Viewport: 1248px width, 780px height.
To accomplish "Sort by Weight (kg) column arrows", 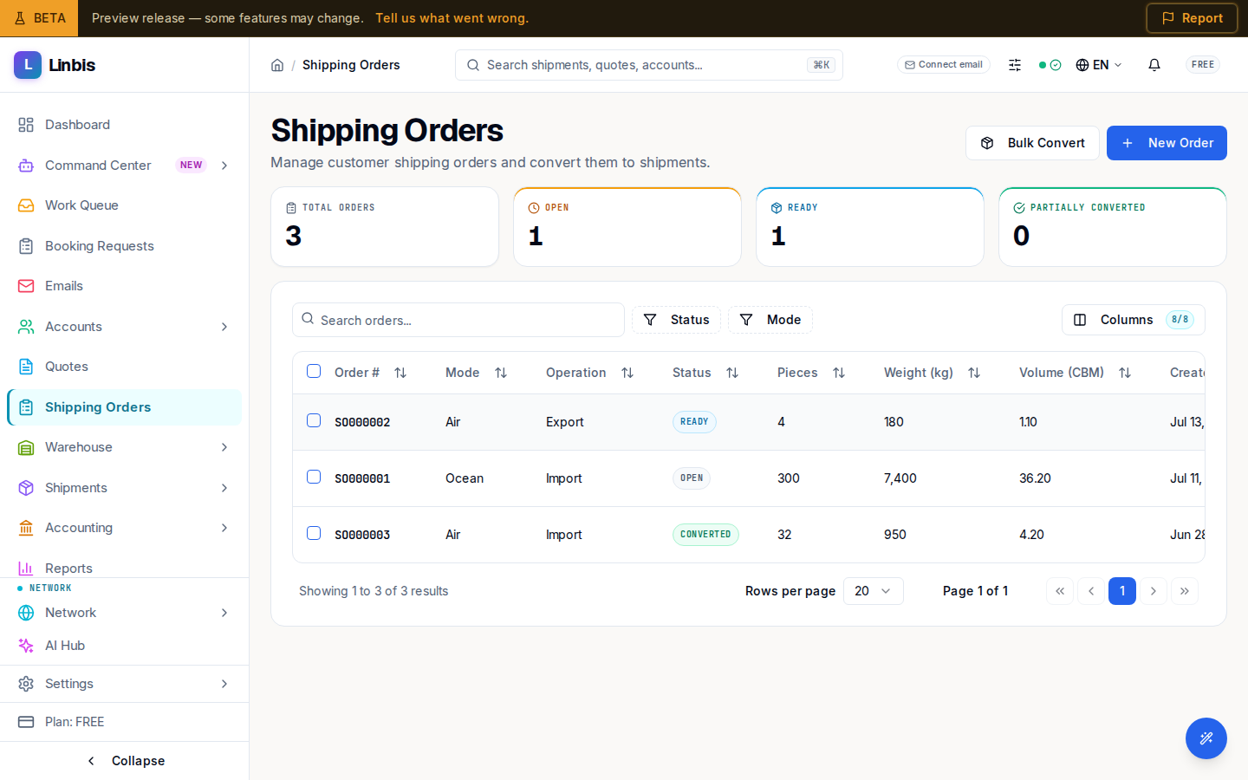I will (x=974, y=373).
